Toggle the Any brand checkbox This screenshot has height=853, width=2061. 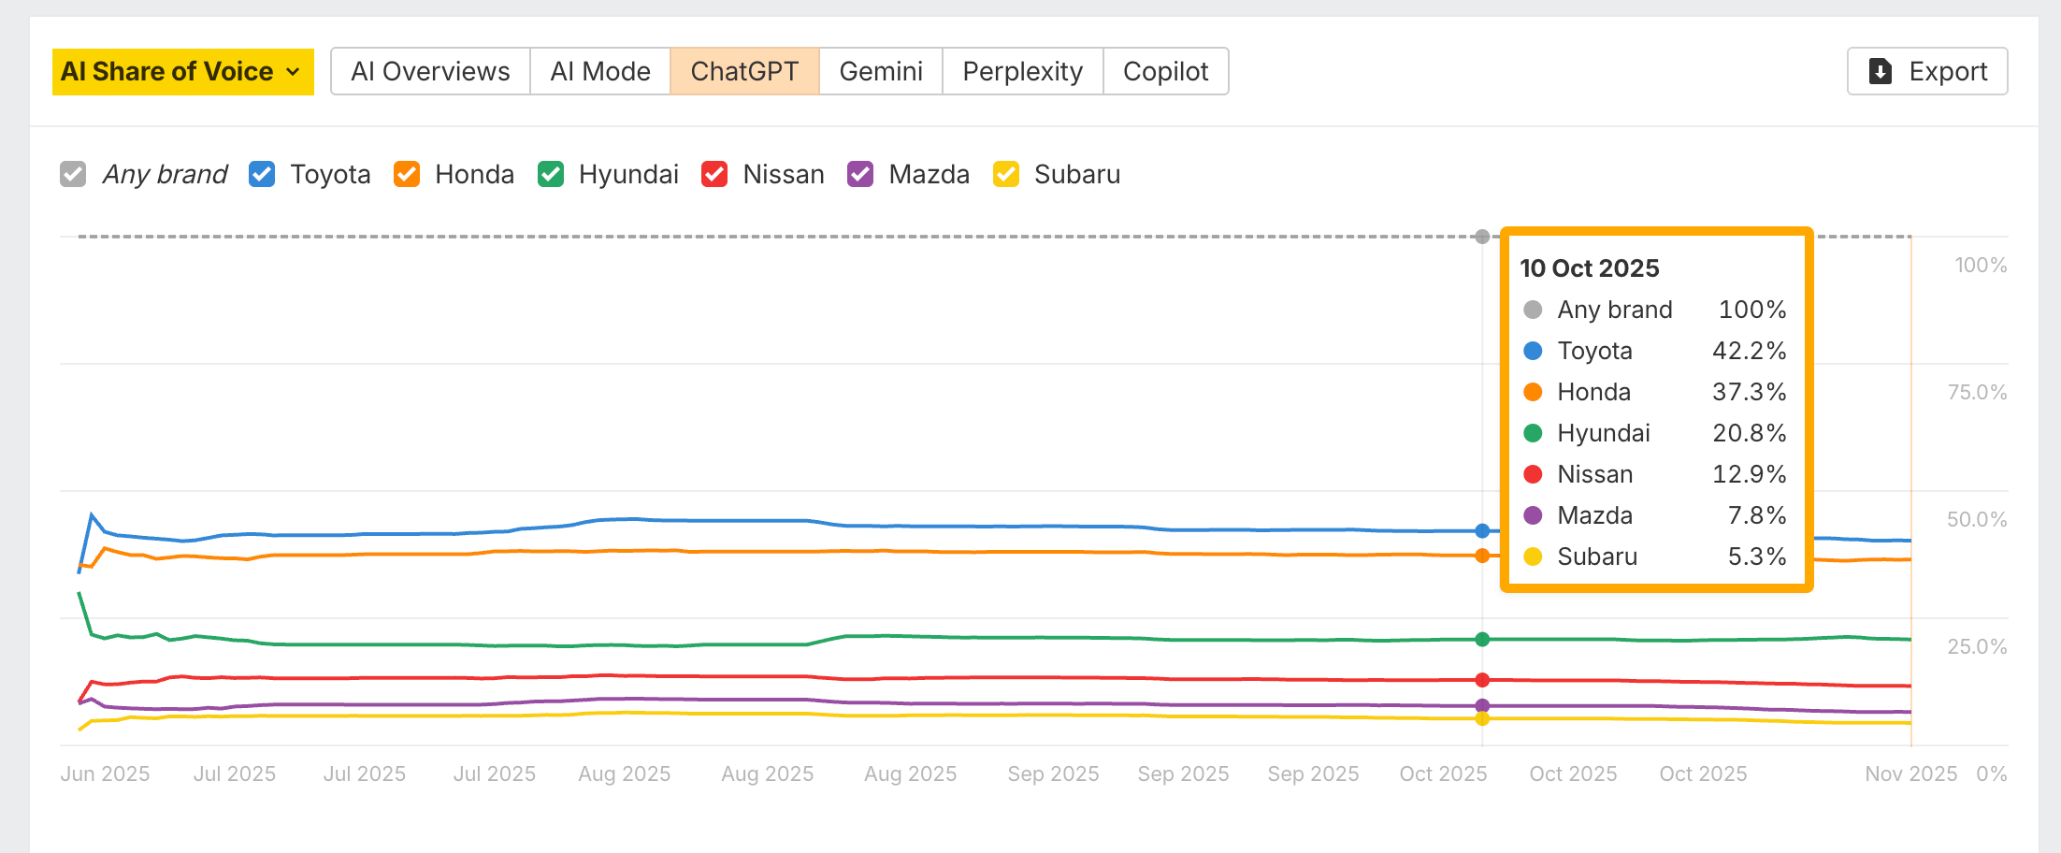click(73, 174)
